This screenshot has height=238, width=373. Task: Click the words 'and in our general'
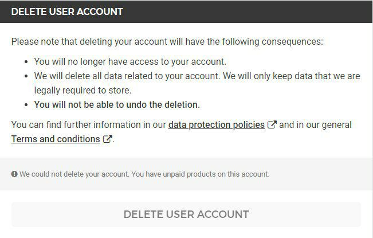click(x=315, y=125)
